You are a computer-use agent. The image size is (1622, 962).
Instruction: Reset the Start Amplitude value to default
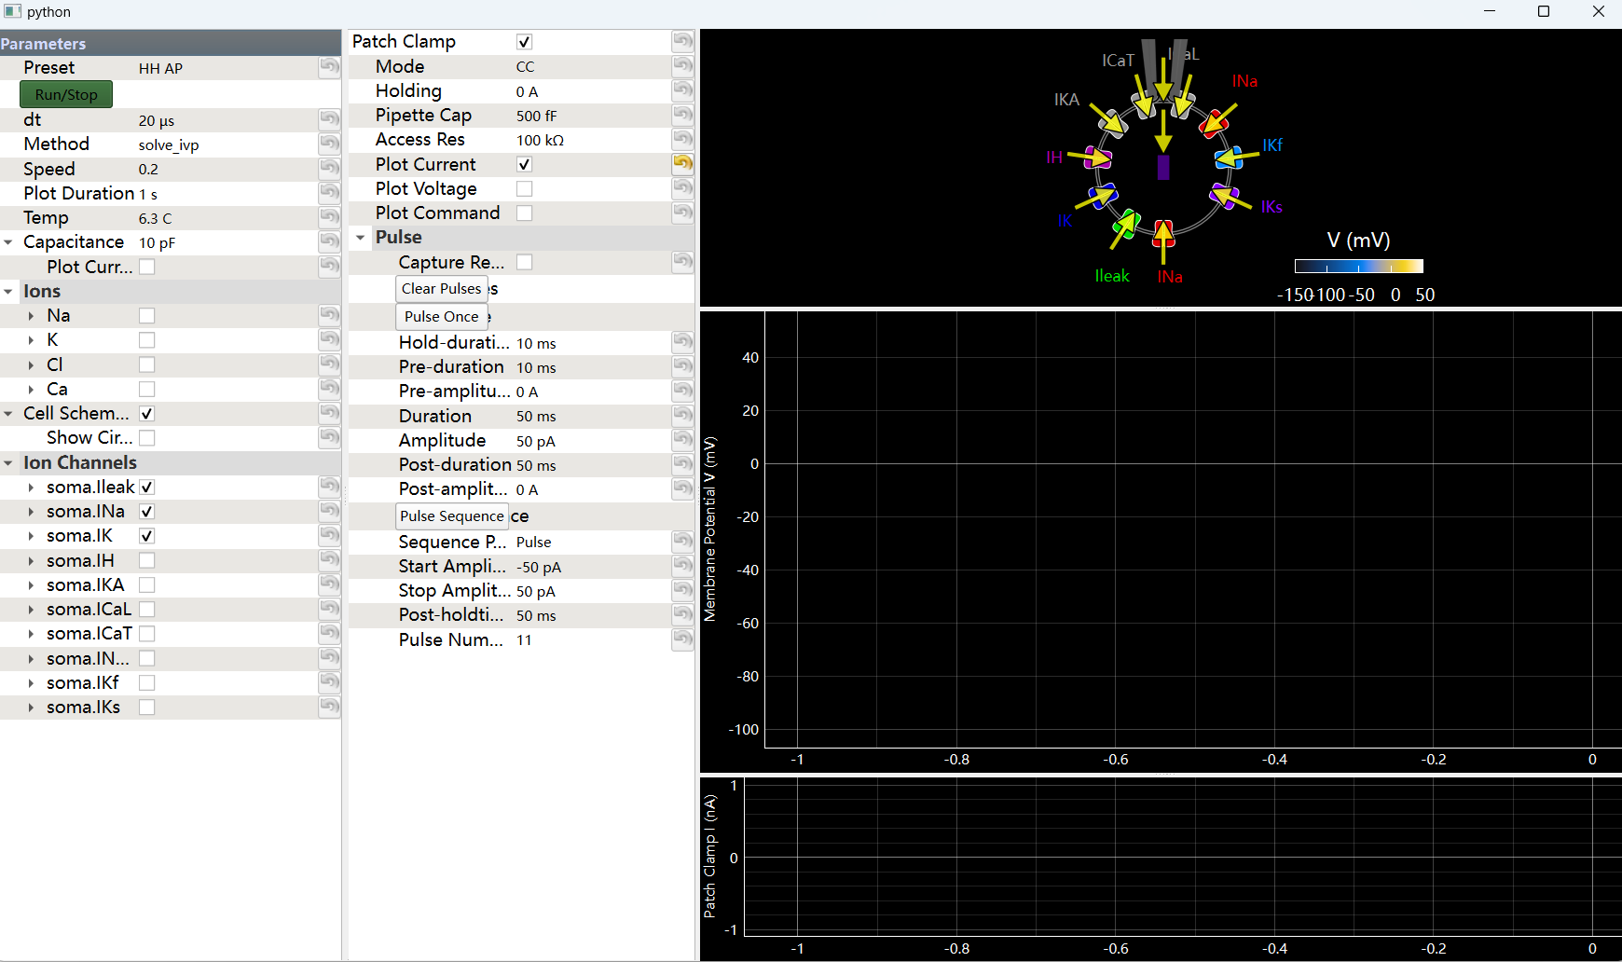[x=682, y=566]
